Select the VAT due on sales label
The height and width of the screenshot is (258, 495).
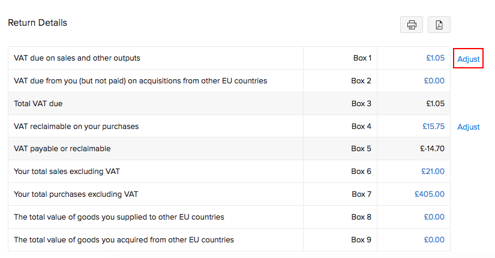77,58
